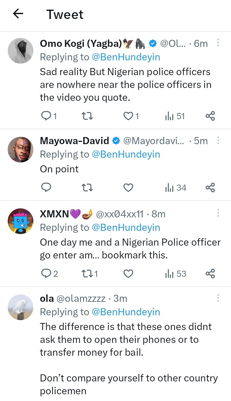Share Omo Kogi's tweet
Image resolution: width=231 pixels, height=401 pixels.
[210, 116]
